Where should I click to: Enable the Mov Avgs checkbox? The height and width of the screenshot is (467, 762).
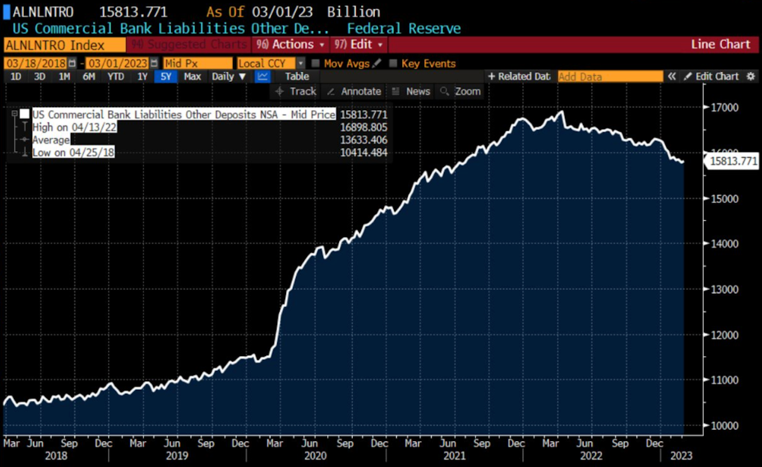click(316, 63)
